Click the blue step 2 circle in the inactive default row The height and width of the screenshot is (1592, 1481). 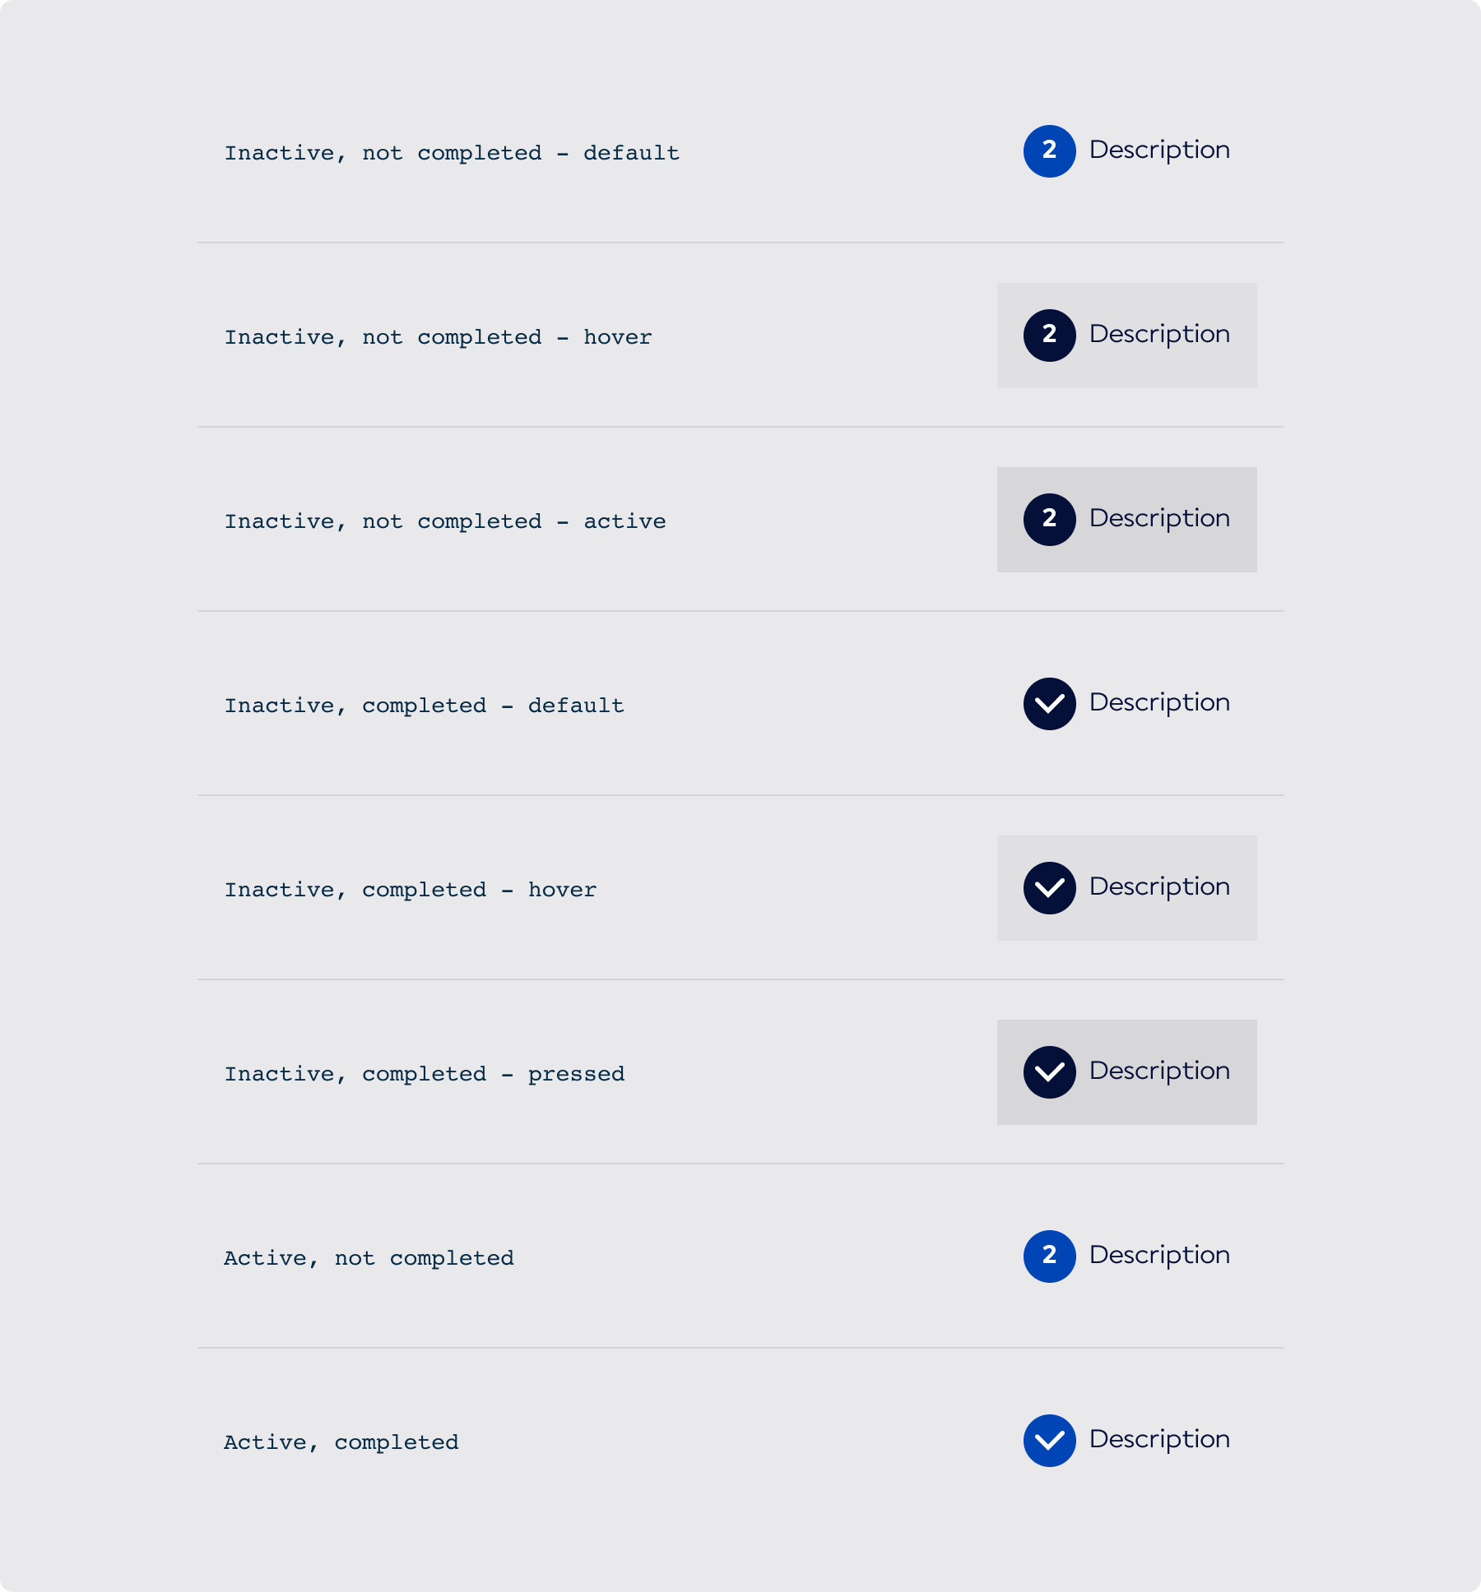tap(1049, 151)
